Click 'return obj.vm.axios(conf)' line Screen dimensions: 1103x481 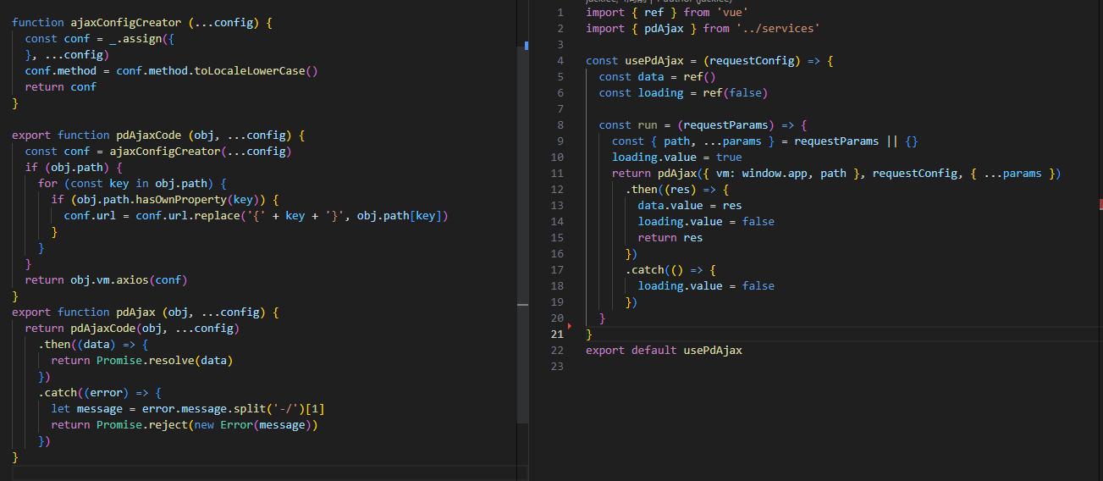[106, 280]
